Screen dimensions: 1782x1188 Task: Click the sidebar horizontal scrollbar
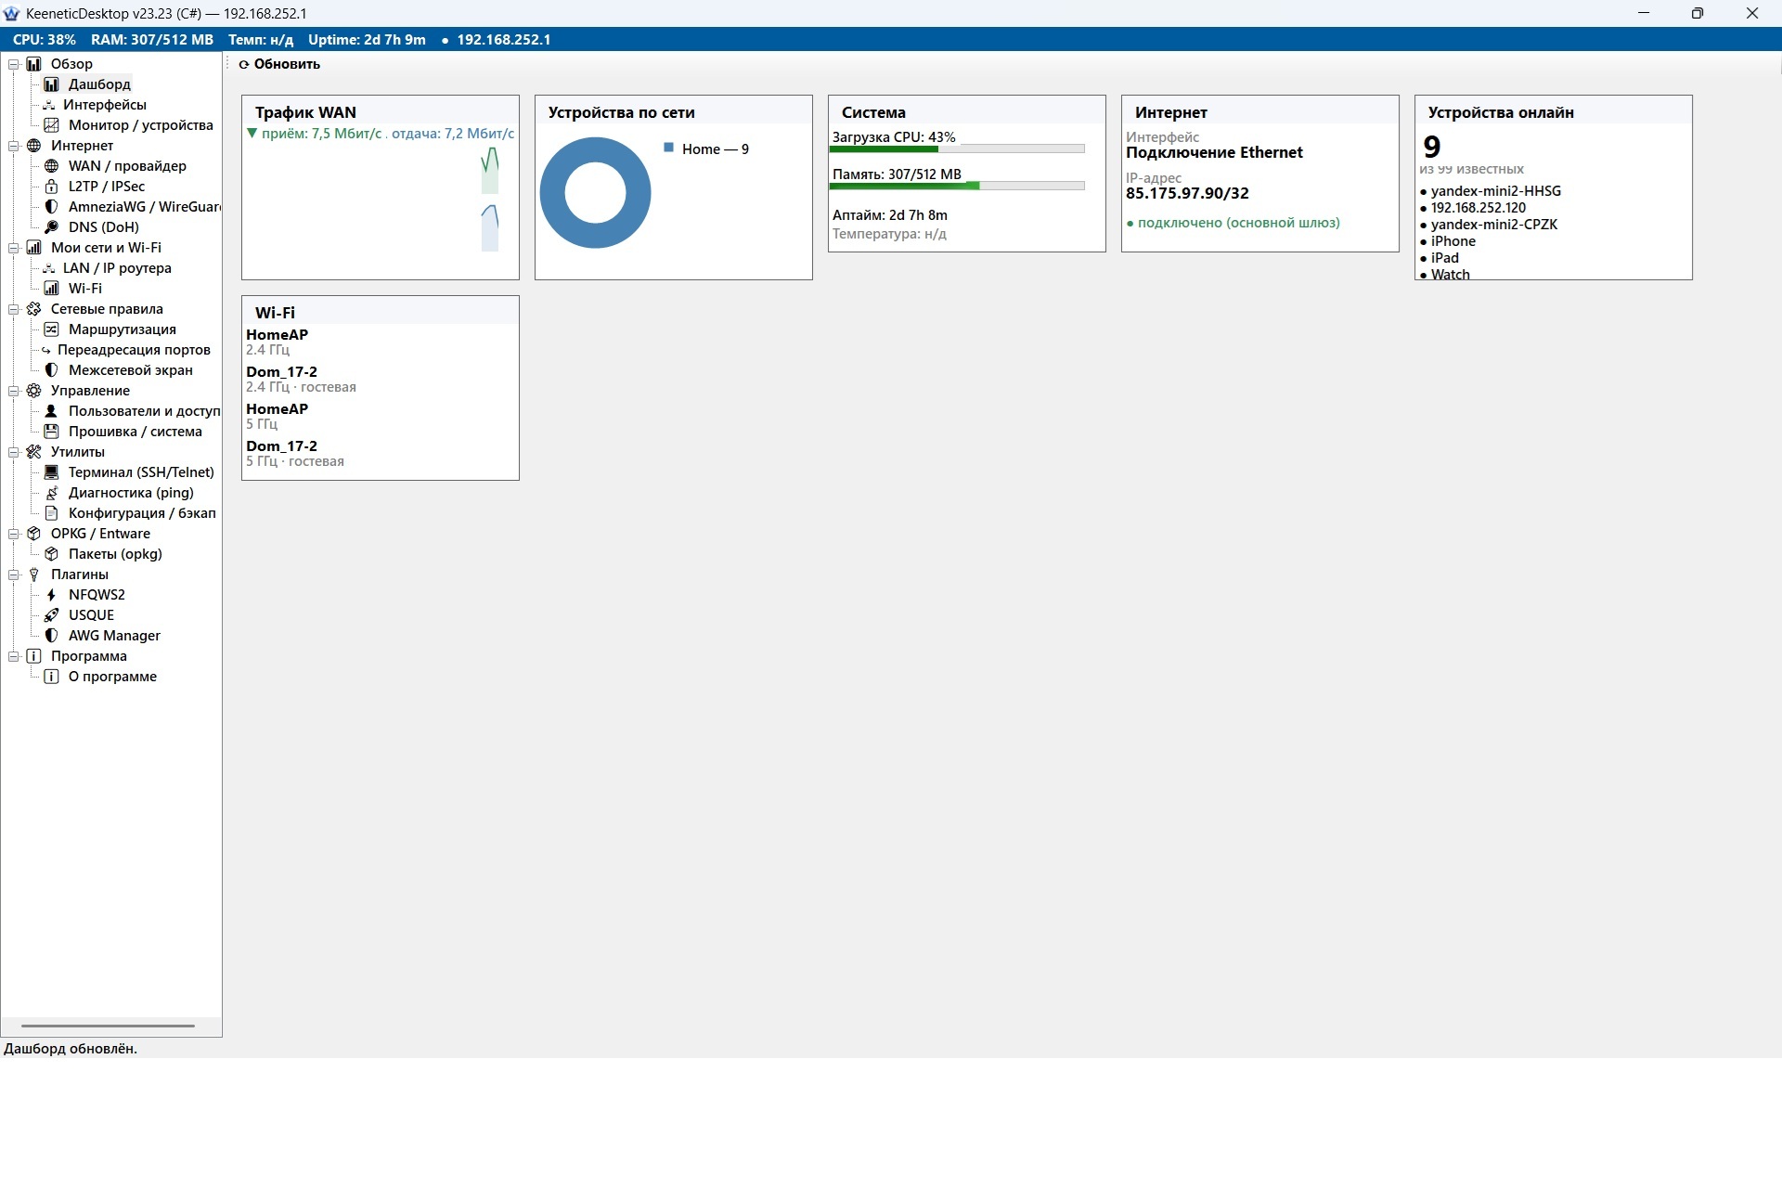pos(108,1026)
